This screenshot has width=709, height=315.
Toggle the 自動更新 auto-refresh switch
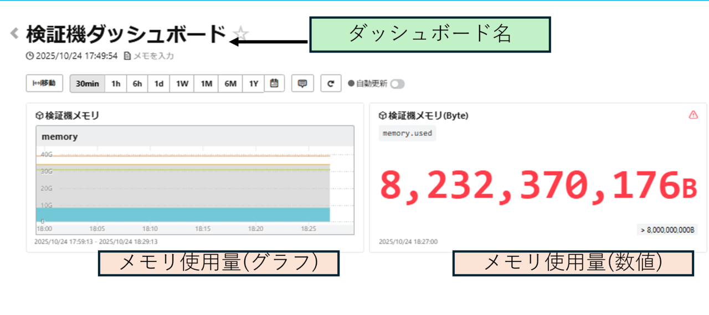click(397, 84)
